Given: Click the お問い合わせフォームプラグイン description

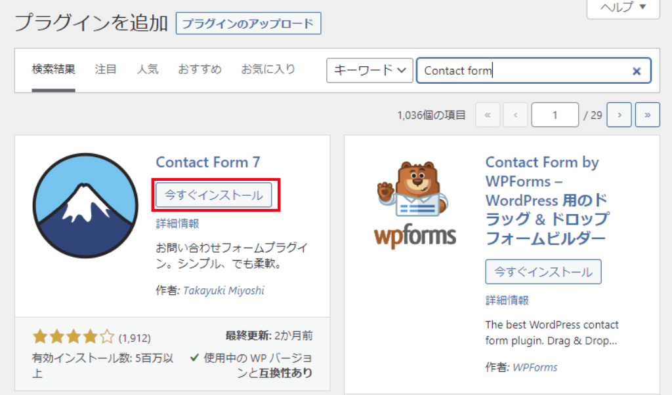Looking at the screenshot, I should (232, 255).
